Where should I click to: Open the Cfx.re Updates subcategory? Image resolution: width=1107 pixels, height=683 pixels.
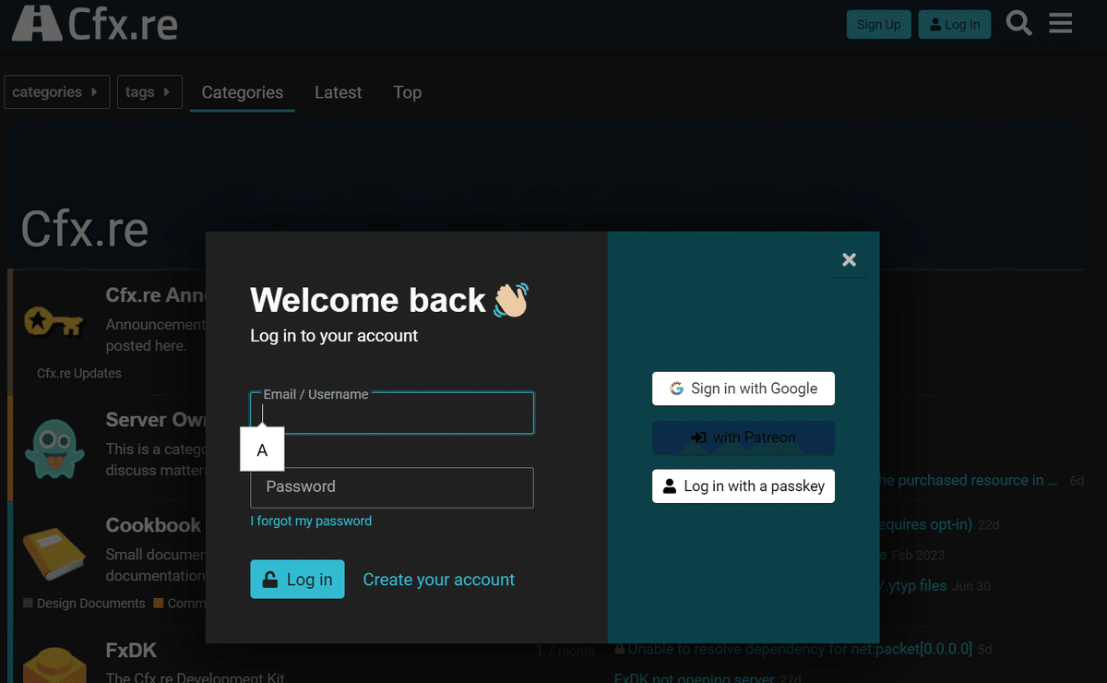click(79, 373)
